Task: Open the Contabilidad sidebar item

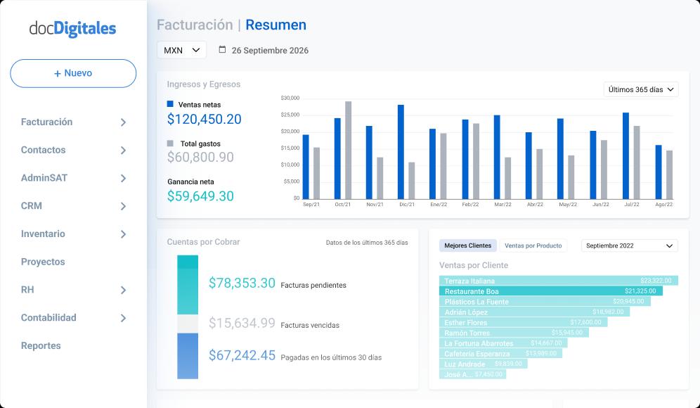Action: click(x=48, y=318)
